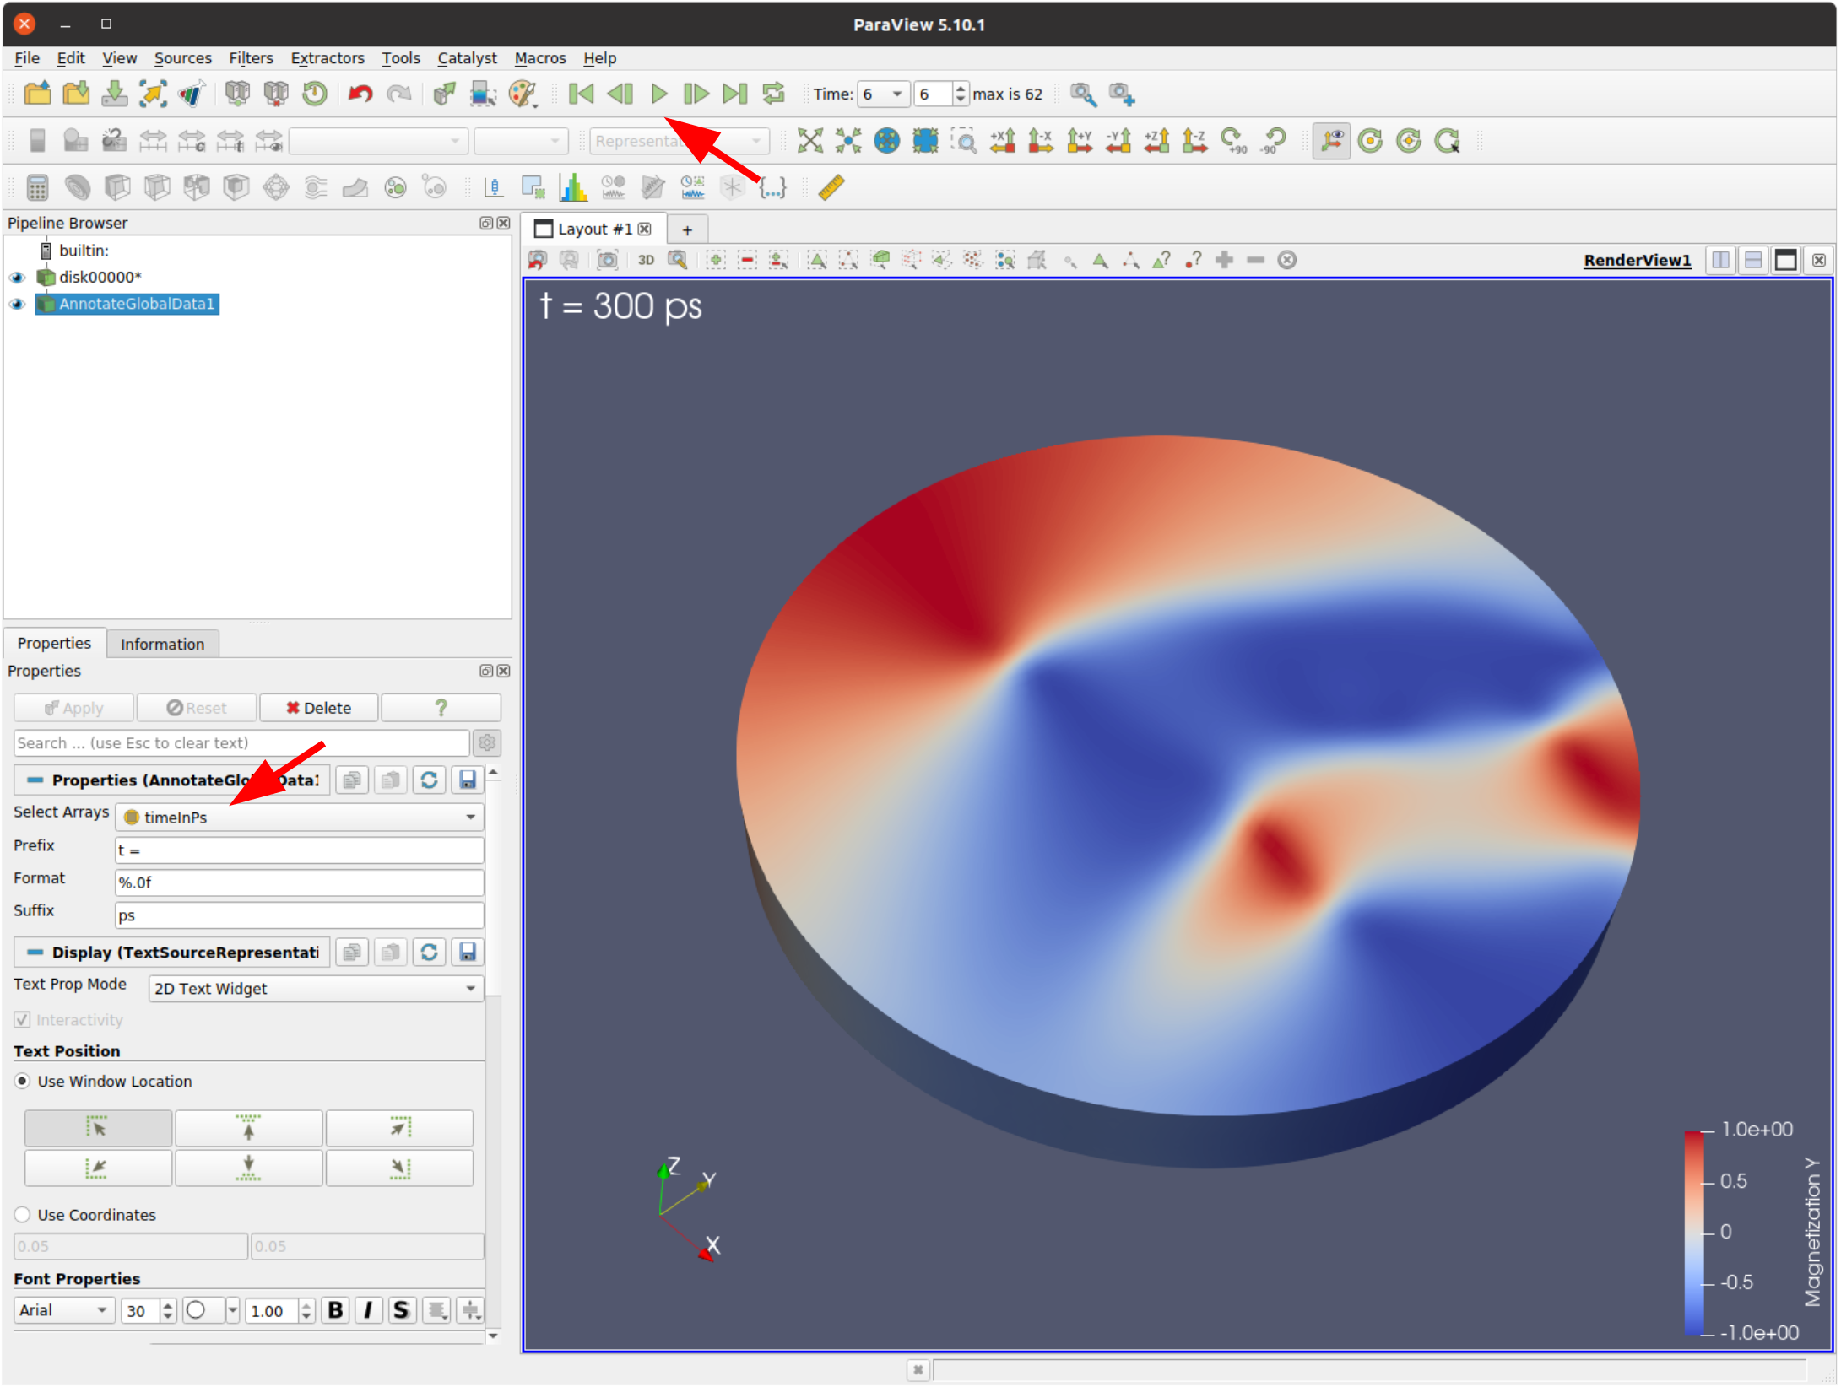
Task: Open the Catalyst menu
Action: [x=467, y=58]
